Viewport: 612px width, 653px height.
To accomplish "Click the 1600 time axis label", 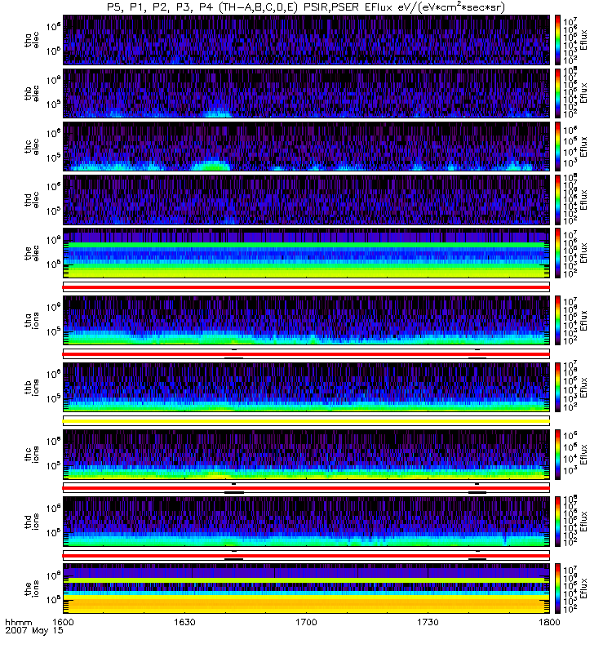I will pyautogui.click(x=64, y=622).
